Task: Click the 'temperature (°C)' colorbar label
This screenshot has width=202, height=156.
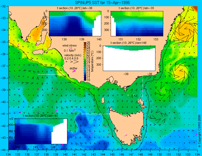Action: 92,61
